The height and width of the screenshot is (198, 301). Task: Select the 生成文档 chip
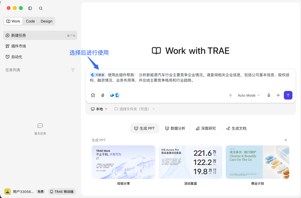click(237, 128)
